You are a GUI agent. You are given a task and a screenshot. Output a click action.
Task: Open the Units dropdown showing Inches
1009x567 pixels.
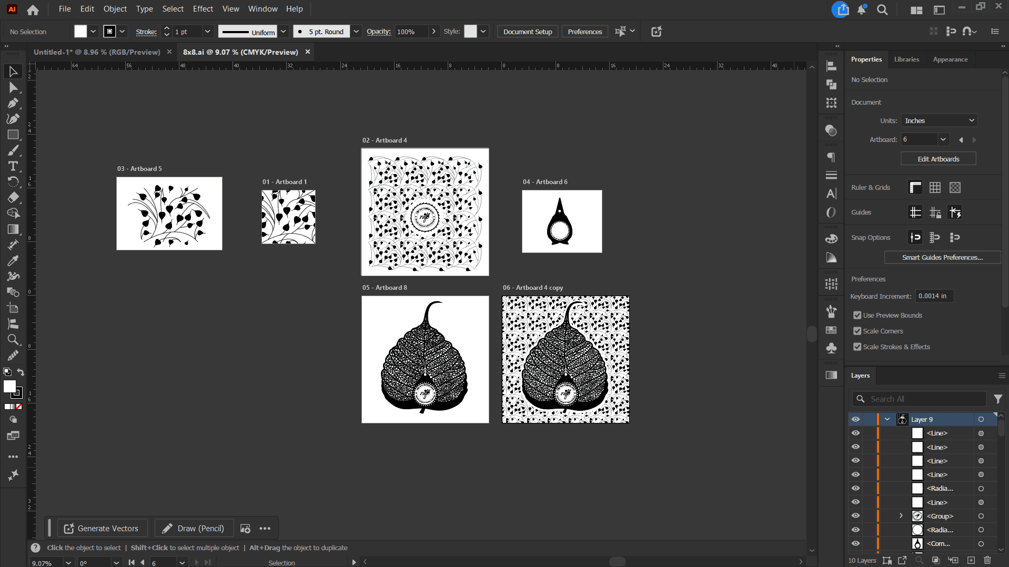(x=939, y=120)
